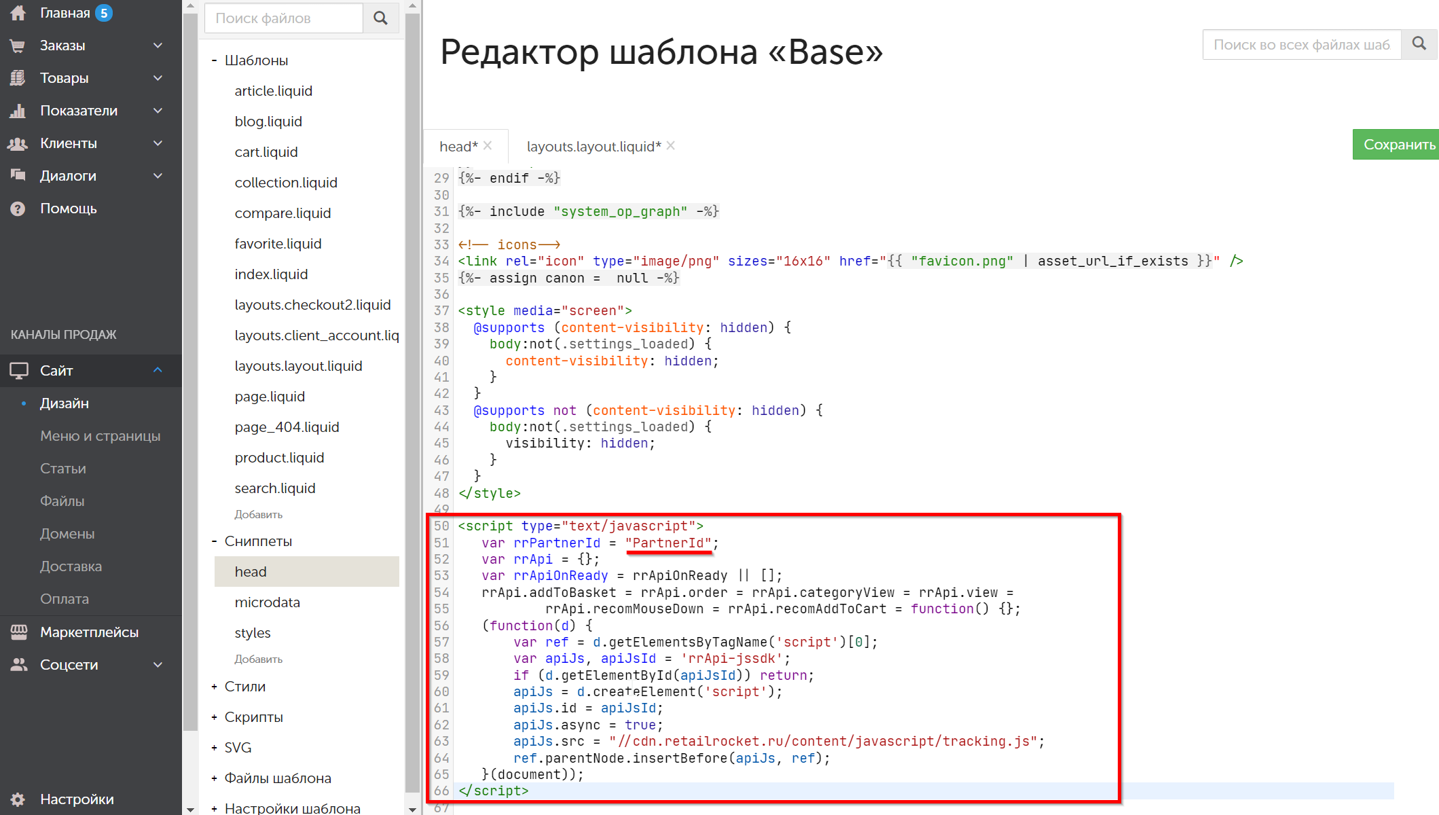1439x815 pixels.
Task: Close the layouts.layout.liquid* tab
Action: [671, 146]
